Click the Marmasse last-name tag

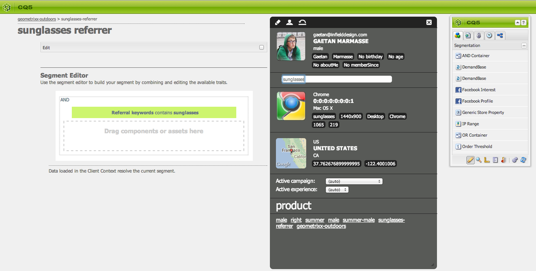pos(343,57)
